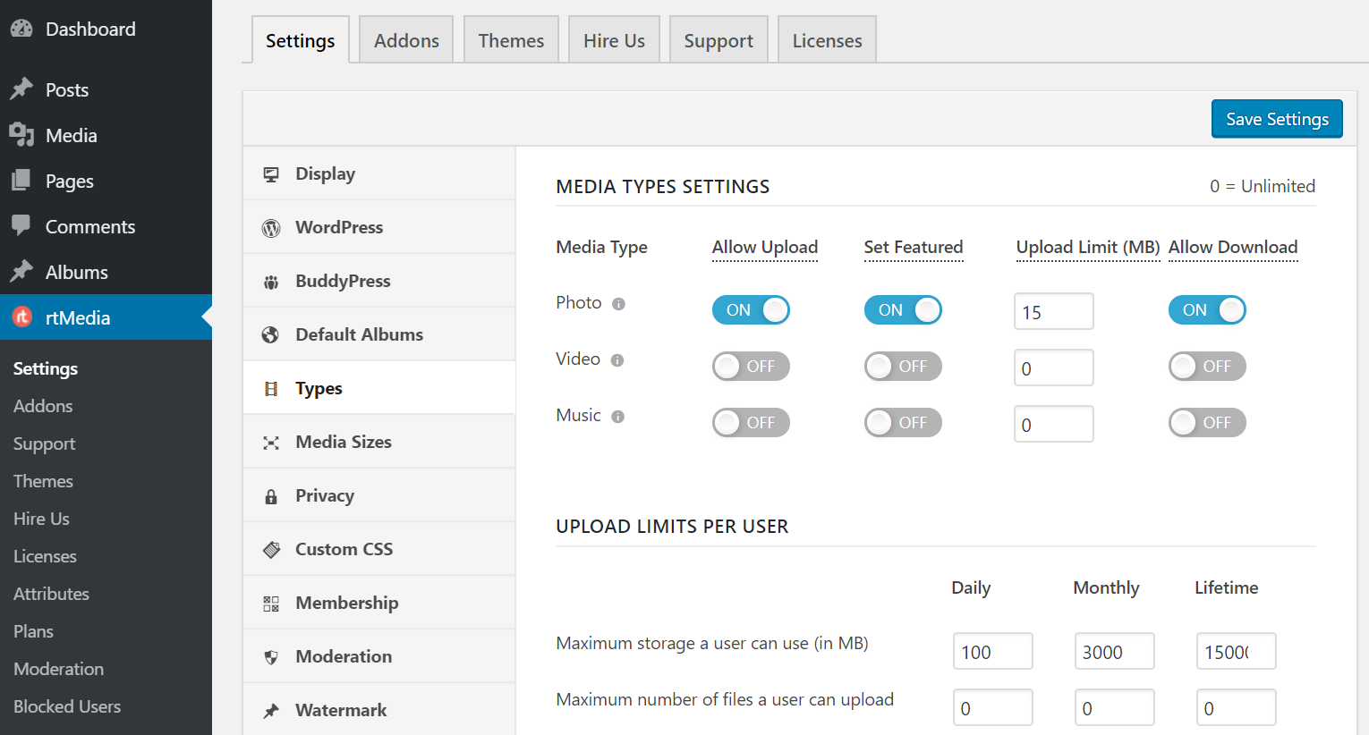The width and height of the screenshot is (1369, 735).
Task: Open the Themes tab
Action: (x=511, y=39)
